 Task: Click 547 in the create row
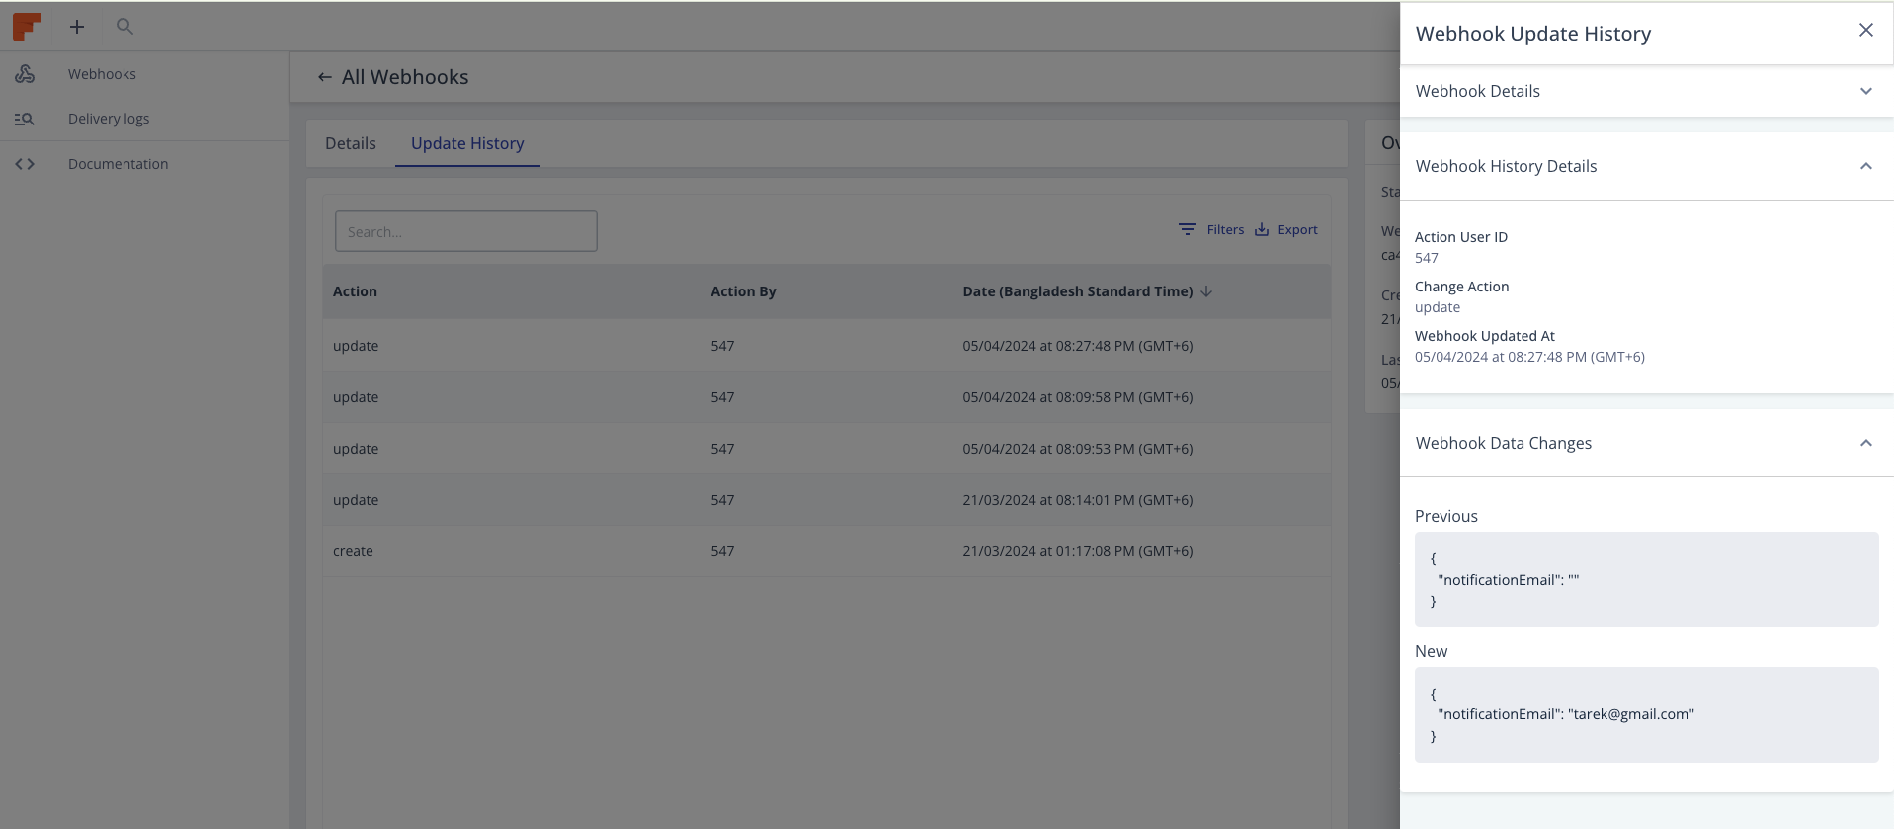(722, 551)
